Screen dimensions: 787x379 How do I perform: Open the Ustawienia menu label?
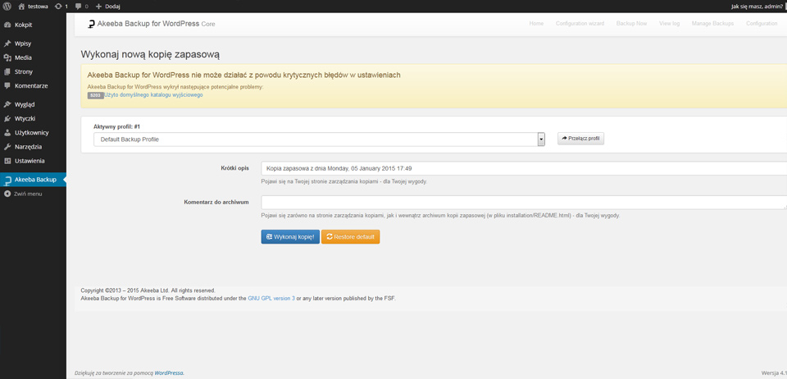tap(30, 161)
